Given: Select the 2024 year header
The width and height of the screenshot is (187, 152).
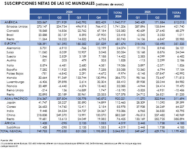Looking at the screenshot, I should pyautogui.click(x=69, y=12).
